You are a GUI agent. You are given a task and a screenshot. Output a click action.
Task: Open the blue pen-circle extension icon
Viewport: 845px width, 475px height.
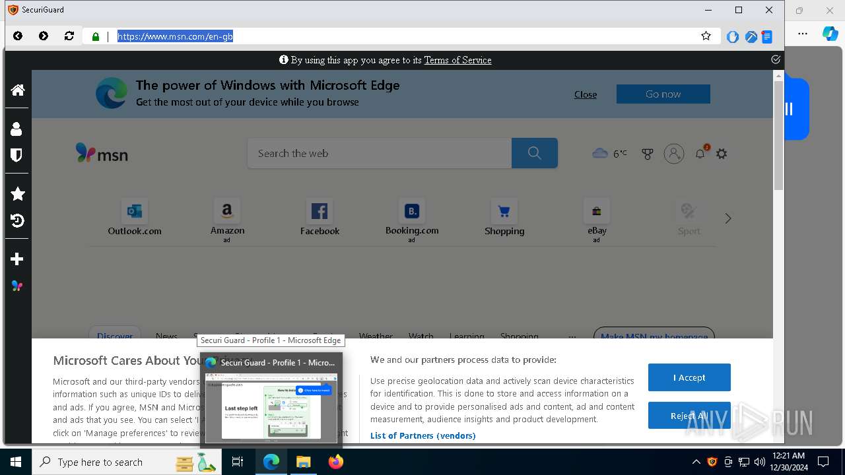coord(751,37)
